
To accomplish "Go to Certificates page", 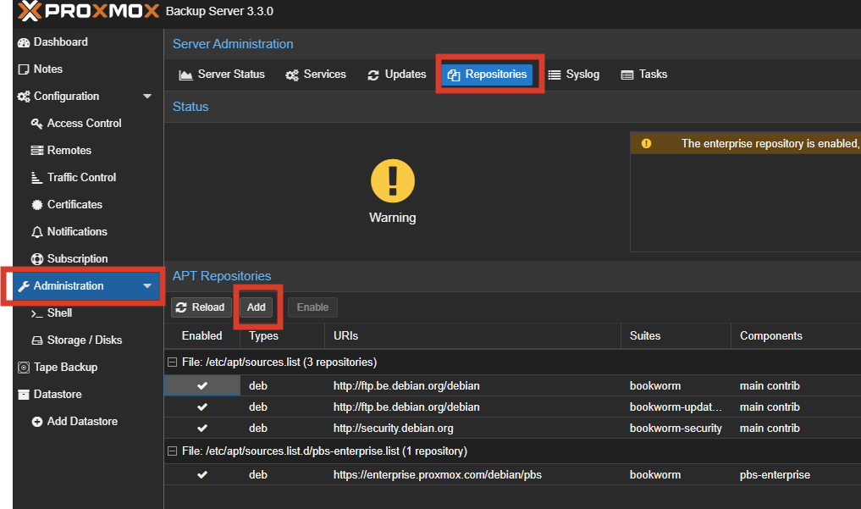I will coord(75,204).
